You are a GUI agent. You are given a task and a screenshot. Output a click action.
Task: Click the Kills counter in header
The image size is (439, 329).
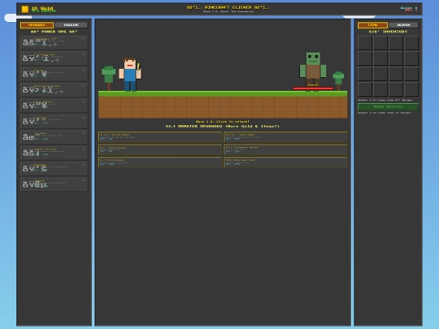tap(409, 8)
